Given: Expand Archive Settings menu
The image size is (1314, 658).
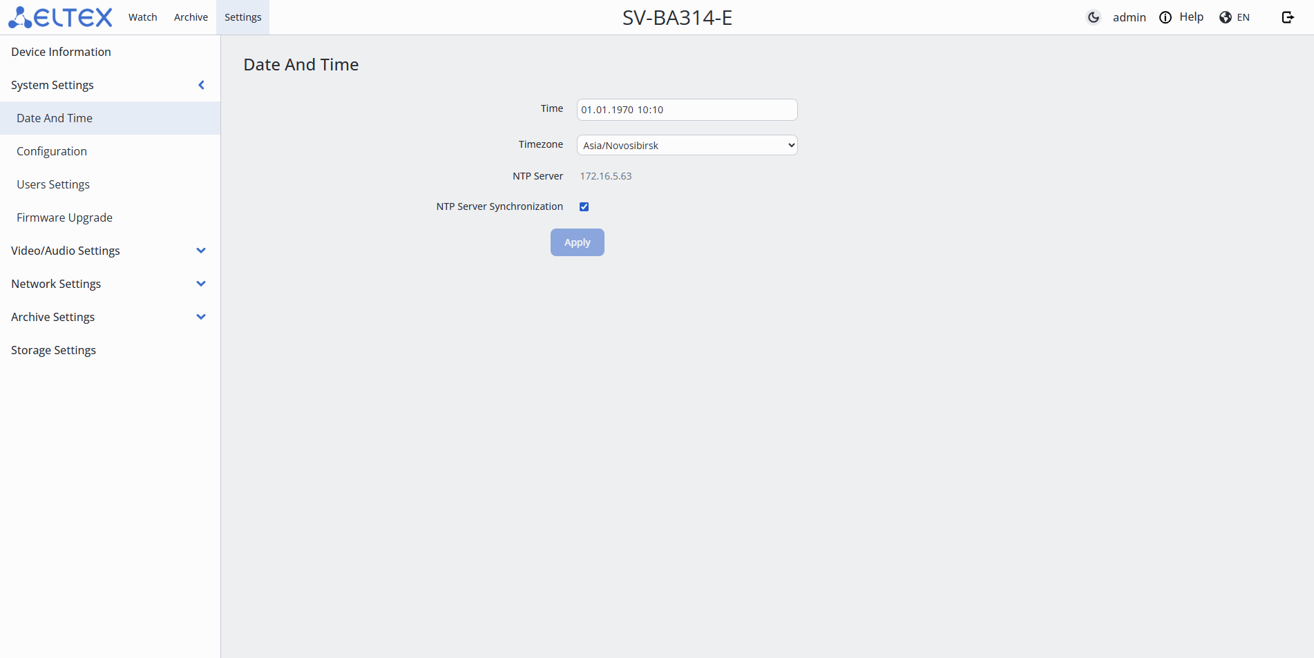Looking at the screenshot, I should click(201, 317).
